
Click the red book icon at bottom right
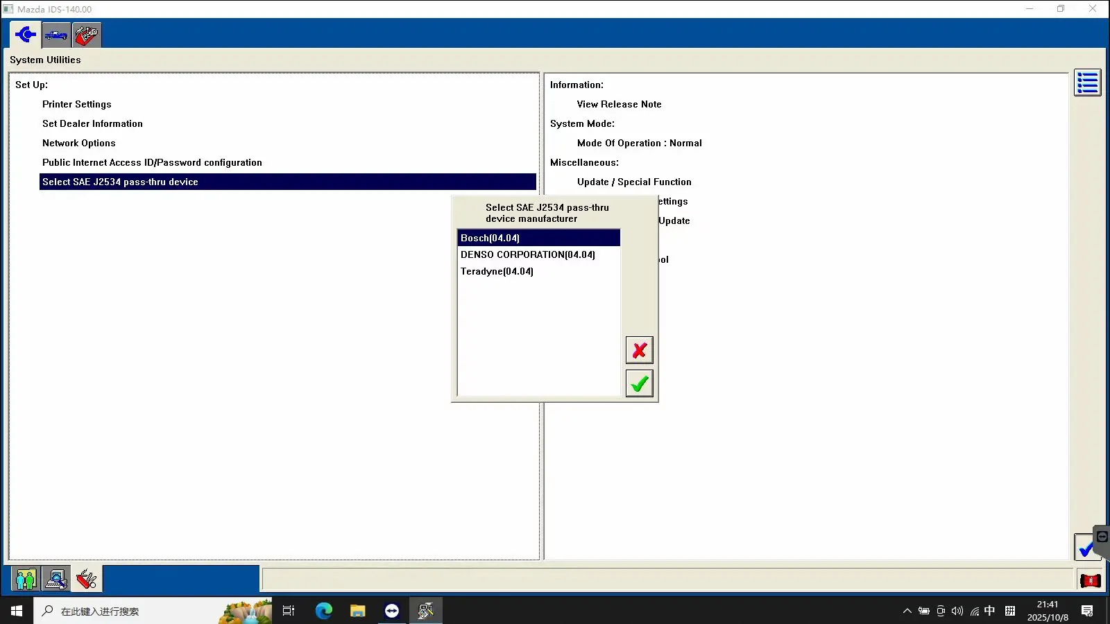tap(1090, 580)
